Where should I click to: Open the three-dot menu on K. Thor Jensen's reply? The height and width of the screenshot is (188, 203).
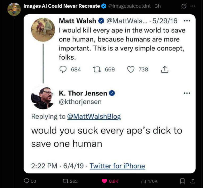187,93
